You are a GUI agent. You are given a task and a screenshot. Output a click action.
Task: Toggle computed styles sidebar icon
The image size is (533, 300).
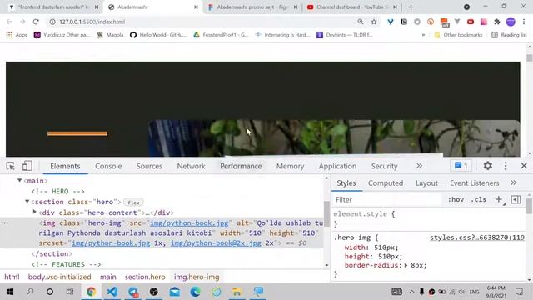[516, 199]
